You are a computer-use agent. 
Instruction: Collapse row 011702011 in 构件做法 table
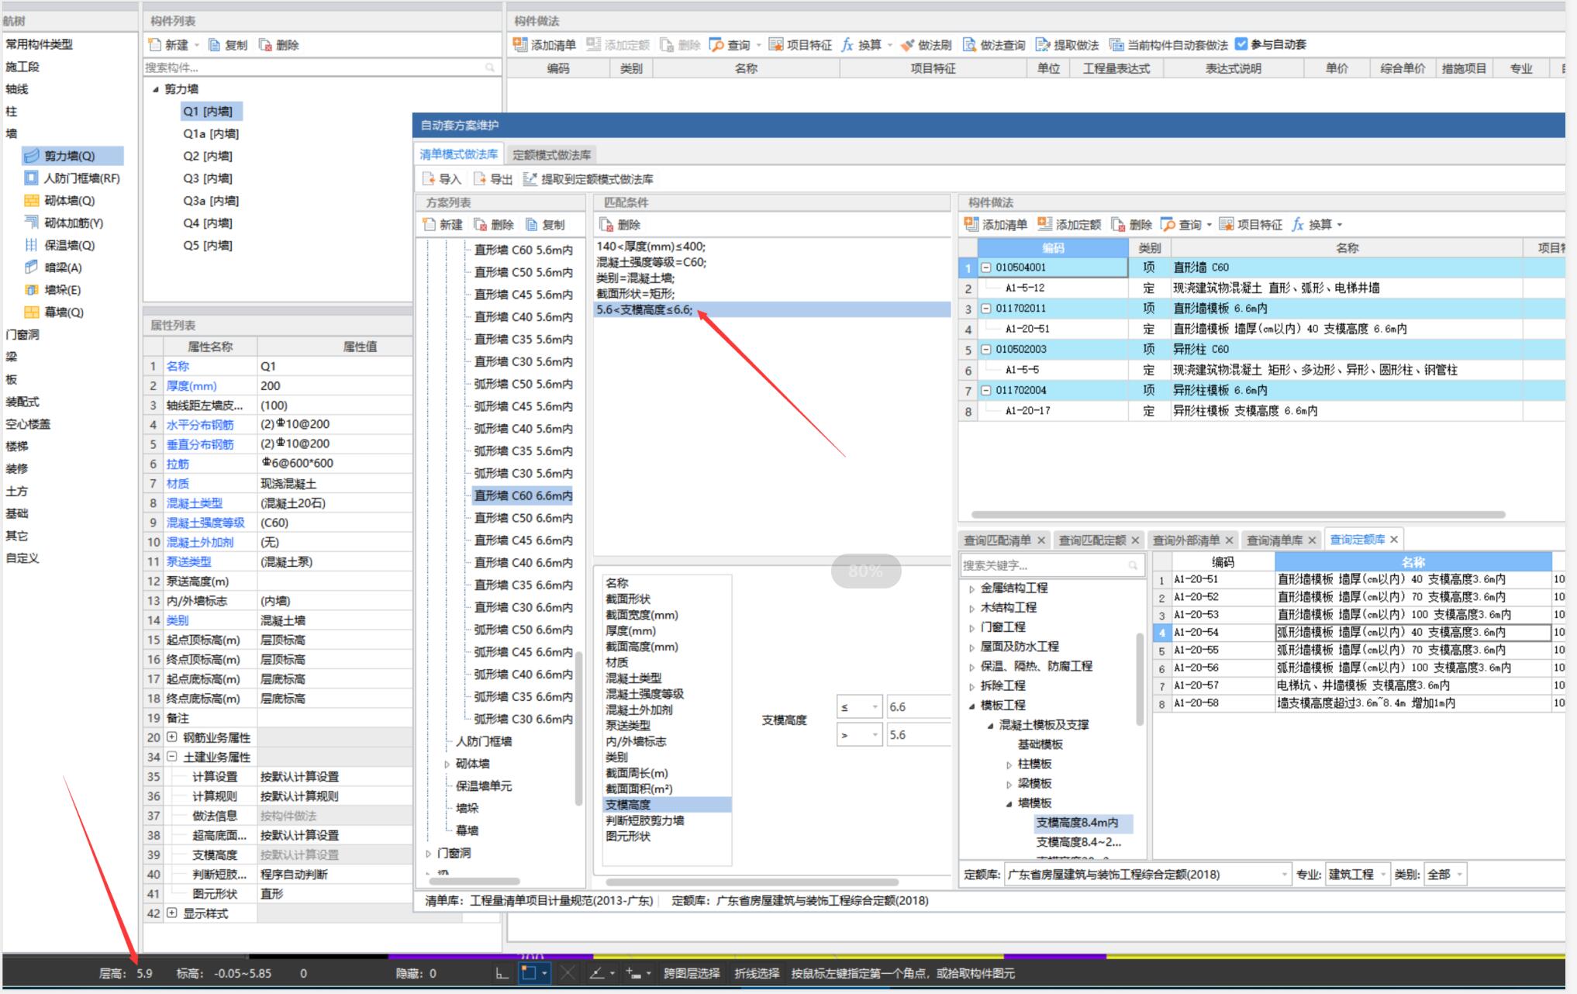986,309
